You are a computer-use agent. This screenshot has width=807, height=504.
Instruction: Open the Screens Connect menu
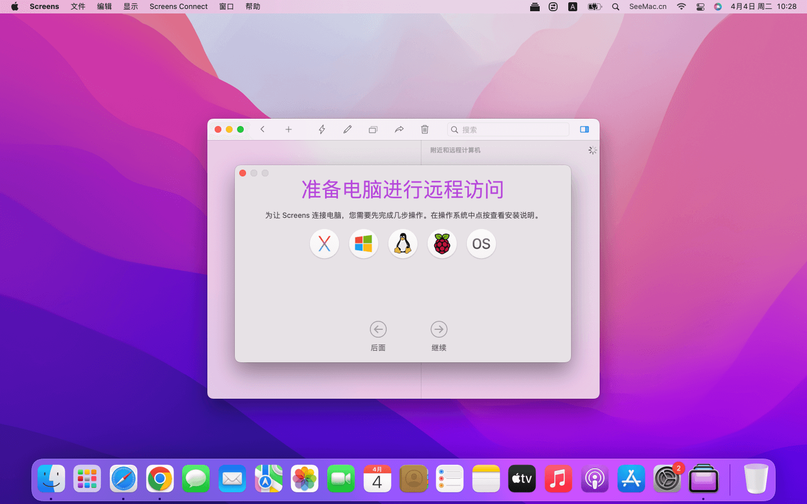click(x=178, y=7)
